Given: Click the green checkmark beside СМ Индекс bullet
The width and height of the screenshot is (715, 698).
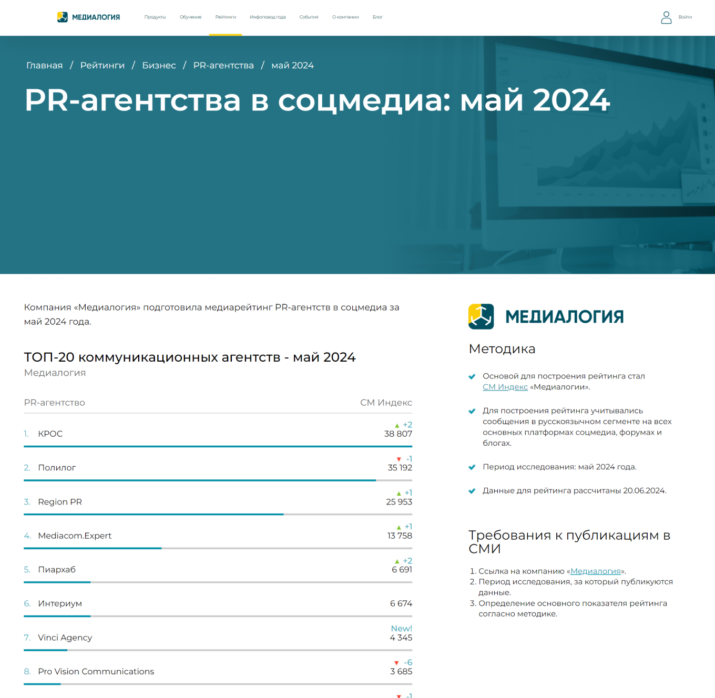Looking at the screenshot, I should [472, 377].
